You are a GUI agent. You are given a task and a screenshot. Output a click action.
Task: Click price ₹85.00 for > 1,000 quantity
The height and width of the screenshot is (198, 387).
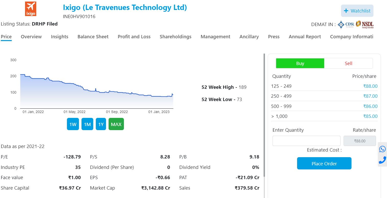tap(370, 116)
